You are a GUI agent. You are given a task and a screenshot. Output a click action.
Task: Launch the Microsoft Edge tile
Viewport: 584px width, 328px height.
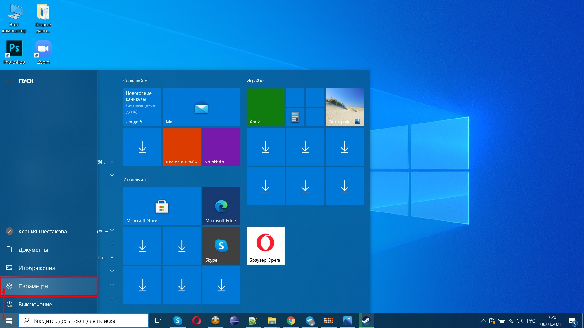point(221,206)
